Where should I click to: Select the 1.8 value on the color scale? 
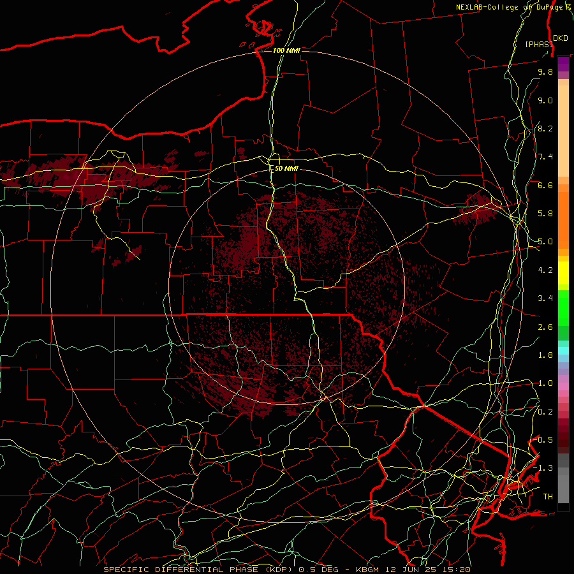coord(545,355)
